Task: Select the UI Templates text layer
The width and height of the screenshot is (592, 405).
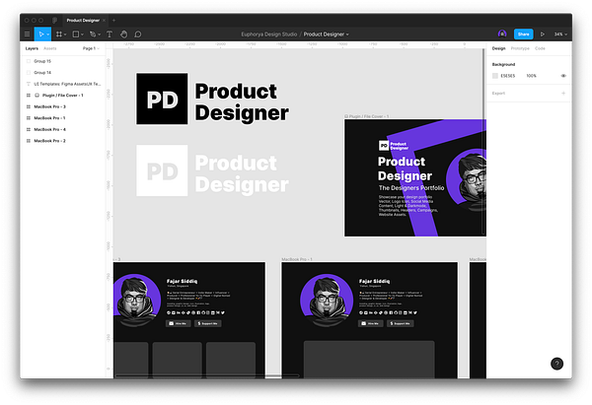Action: click(63, 84)
